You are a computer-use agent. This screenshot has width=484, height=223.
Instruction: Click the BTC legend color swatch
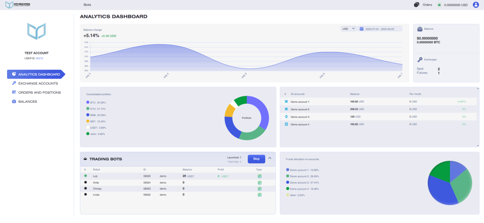pyautogui.click(x=88, y=102)
